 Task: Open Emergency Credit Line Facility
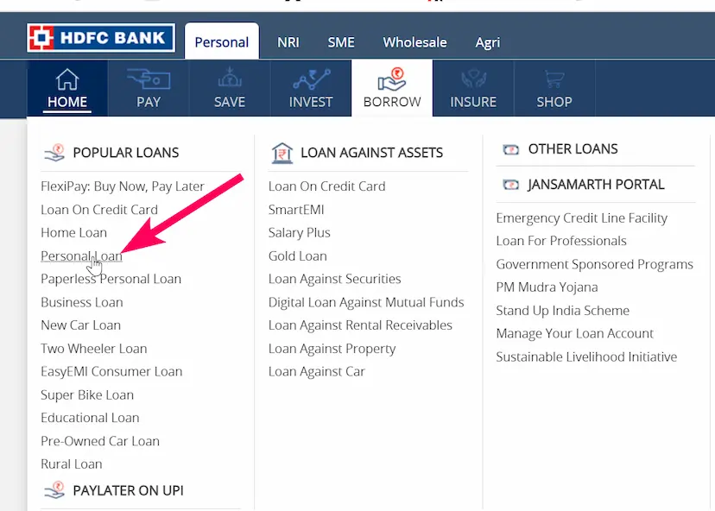[x=582, y=218]
